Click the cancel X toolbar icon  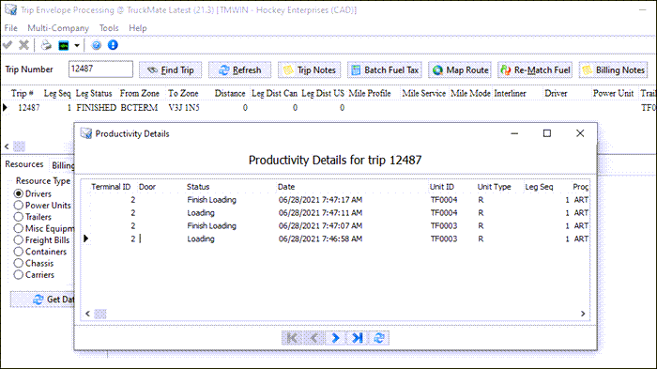pyautogui.click(x=23, y=45)
